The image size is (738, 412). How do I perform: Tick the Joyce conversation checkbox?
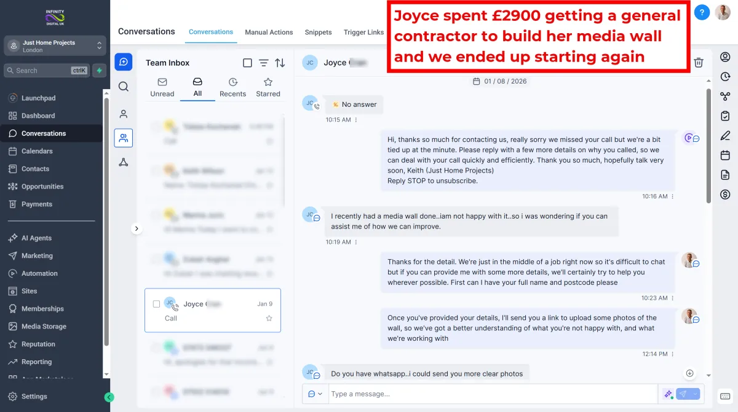click(x=156, y=304)
